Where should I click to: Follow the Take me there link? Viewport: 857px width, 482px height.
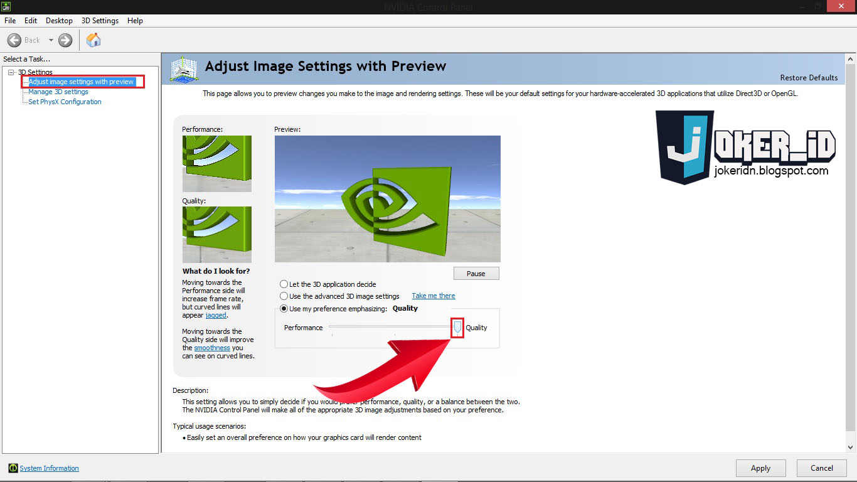pyautogui.click(x=434, y=296)
